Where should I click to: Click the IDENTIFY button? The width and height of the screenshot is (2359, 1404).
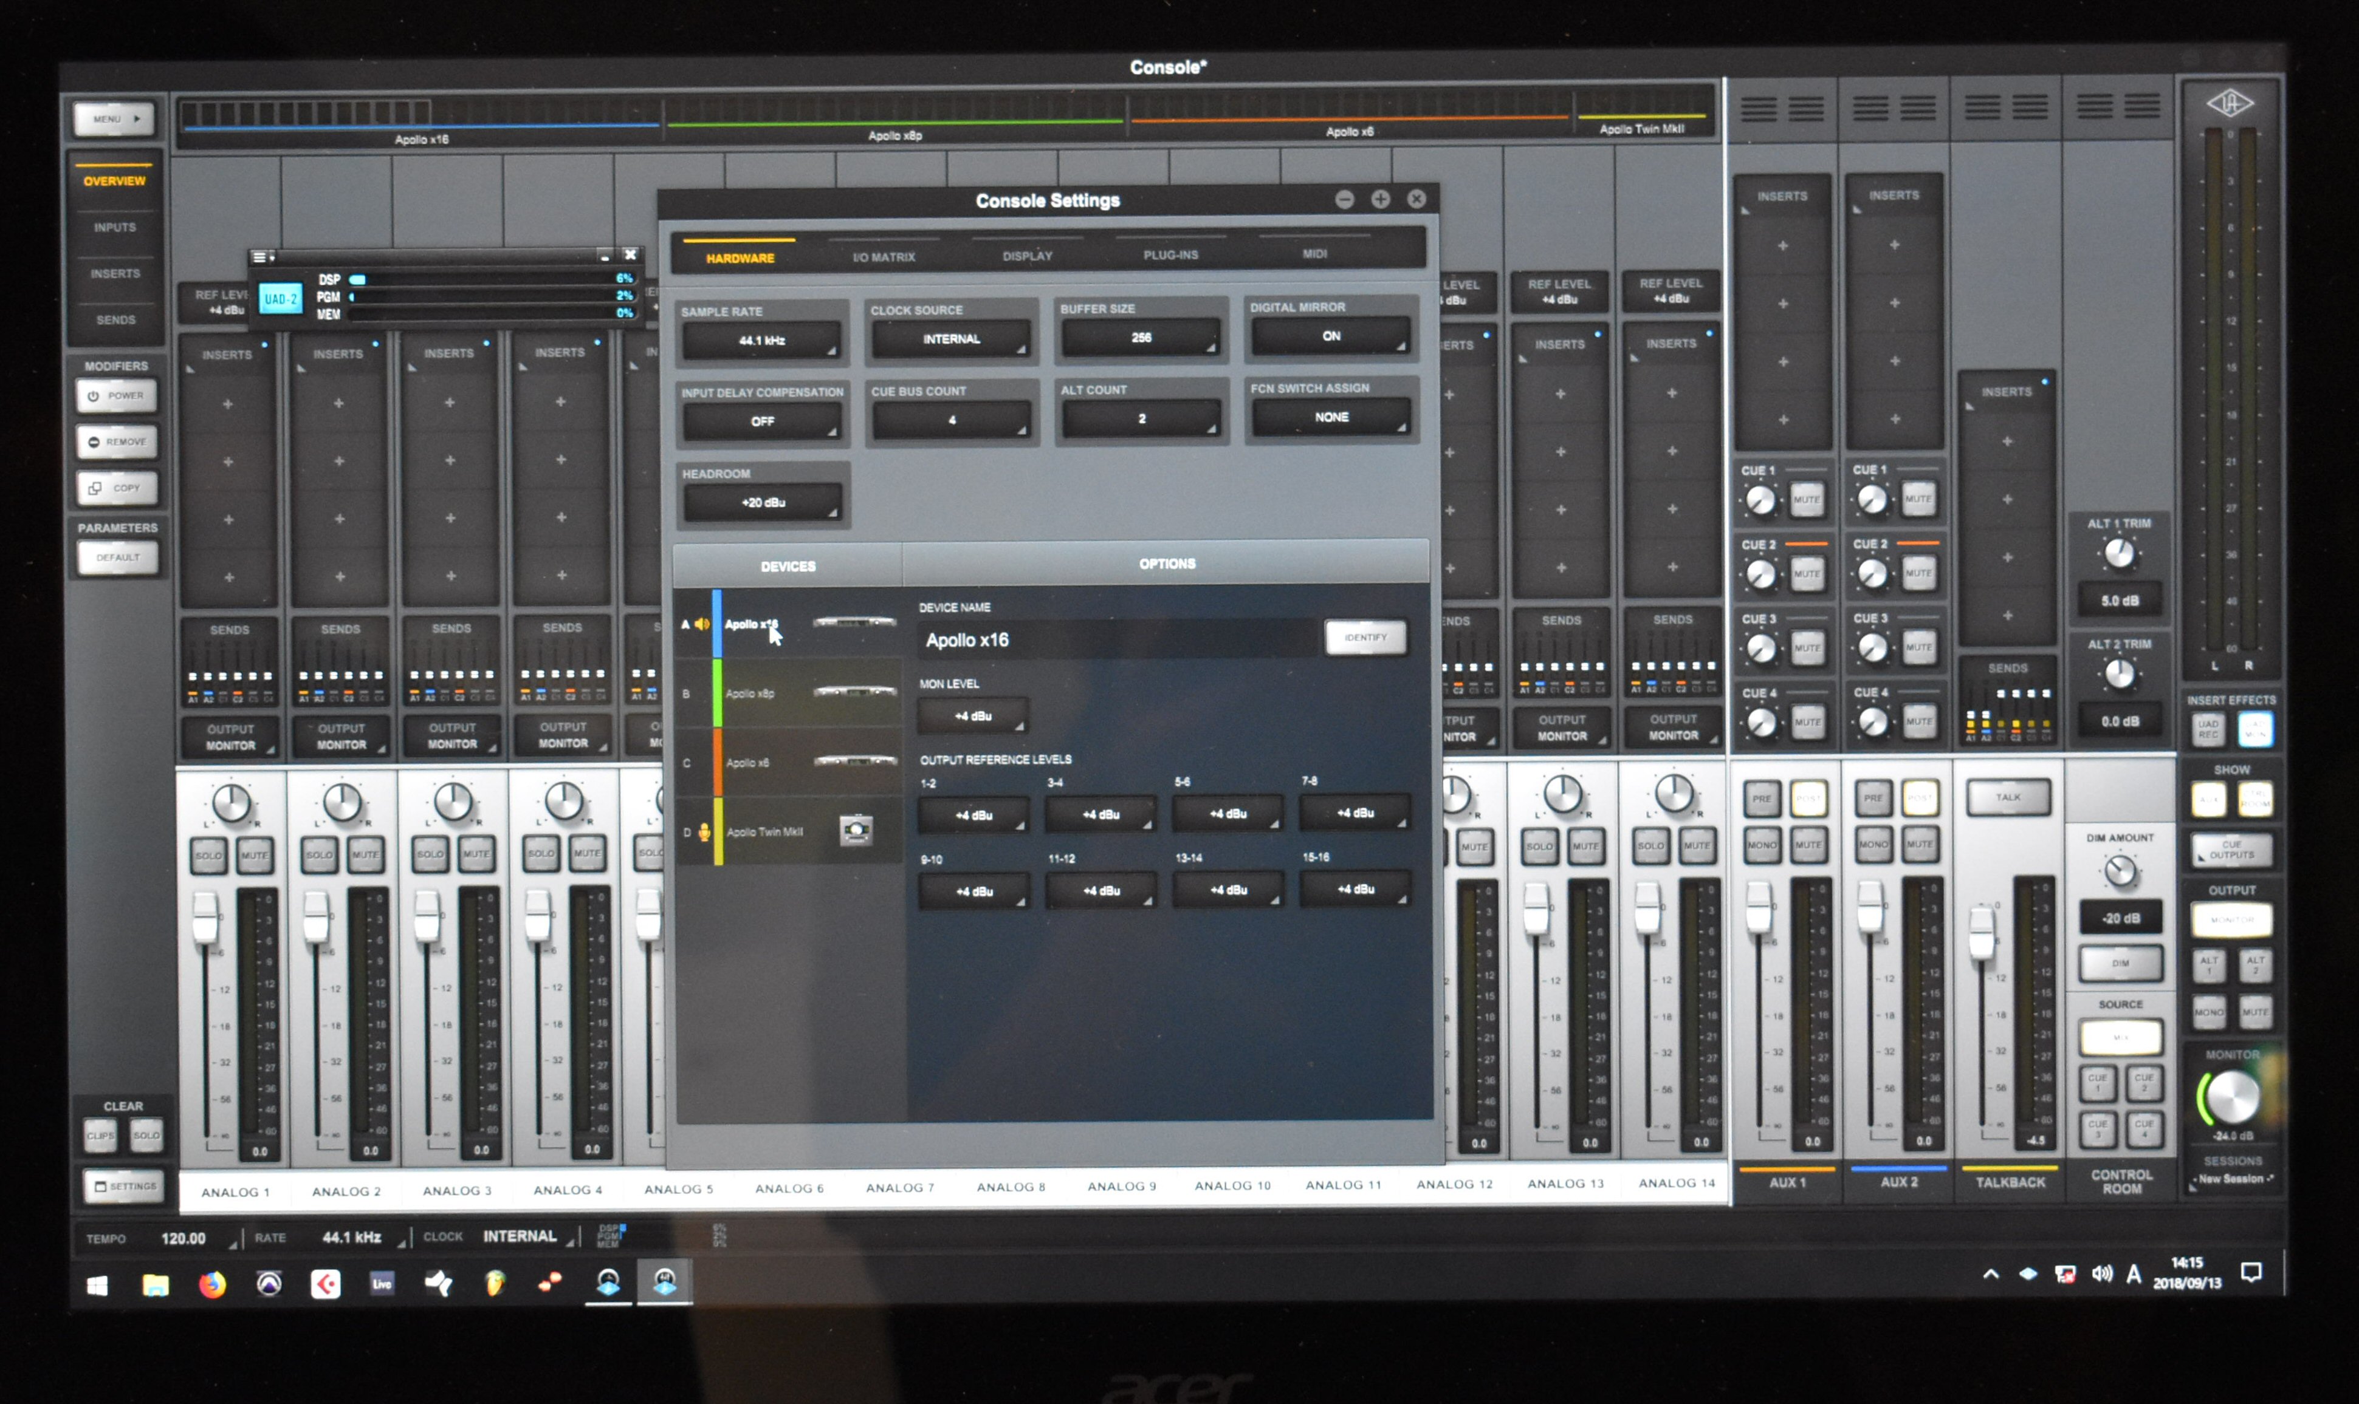pos(1365,638)
